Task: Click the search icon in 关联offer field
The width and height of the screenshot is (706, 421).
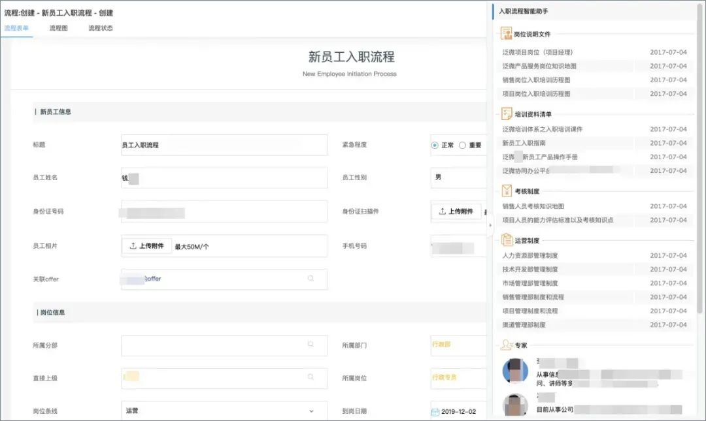Action: point(311,279)
